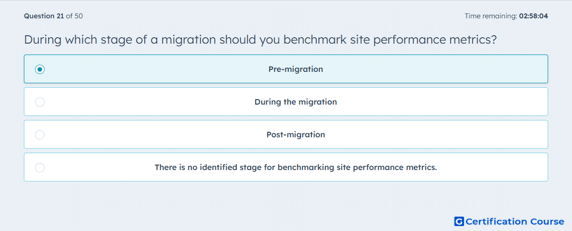
Task: Click the Post-migration answer label
Action: pos(295,135)
